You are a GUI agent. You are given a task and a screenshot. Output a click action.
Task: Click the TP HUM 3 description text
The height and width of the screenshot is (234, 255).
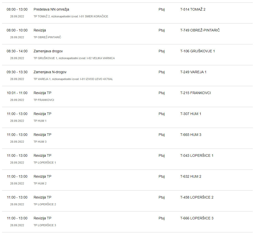(x=40, y=142)
